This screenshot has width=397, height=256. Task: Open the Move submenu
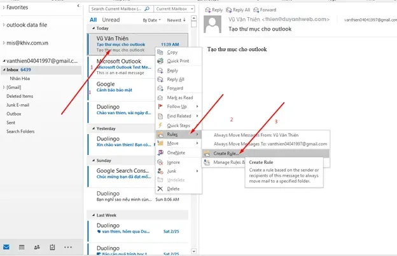[x=179, y=144]
